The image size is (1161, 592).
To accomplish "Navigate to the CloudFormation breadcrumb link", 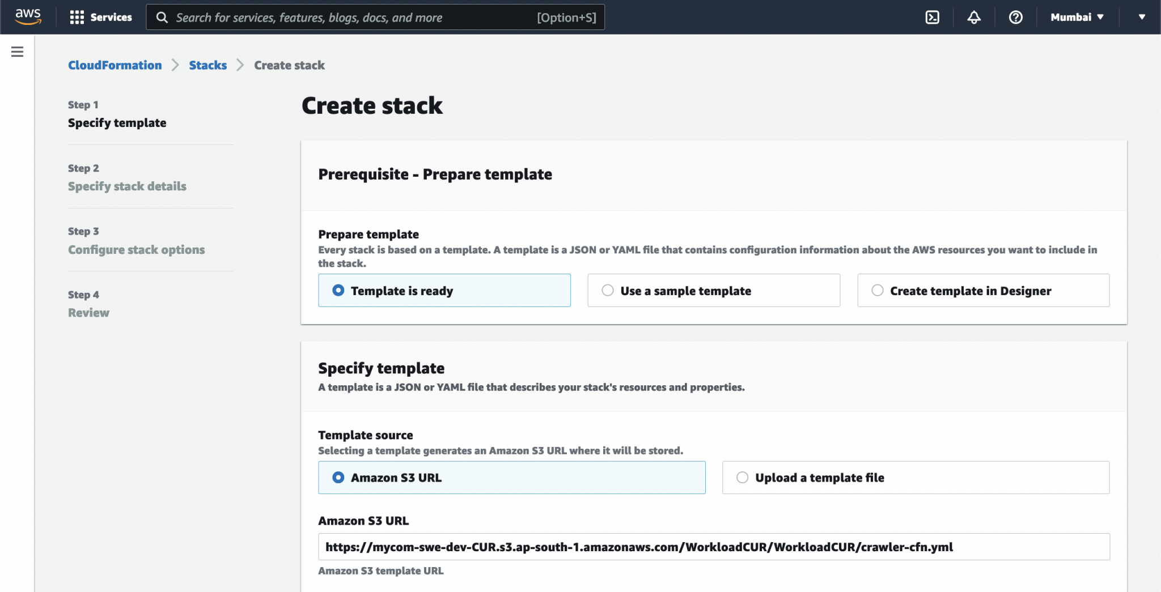I will pos(115,65).
